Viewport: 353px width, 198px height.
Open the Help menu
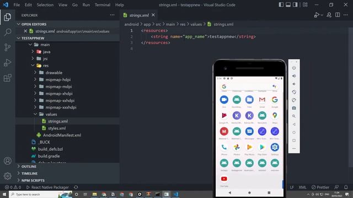coord(120,5)
